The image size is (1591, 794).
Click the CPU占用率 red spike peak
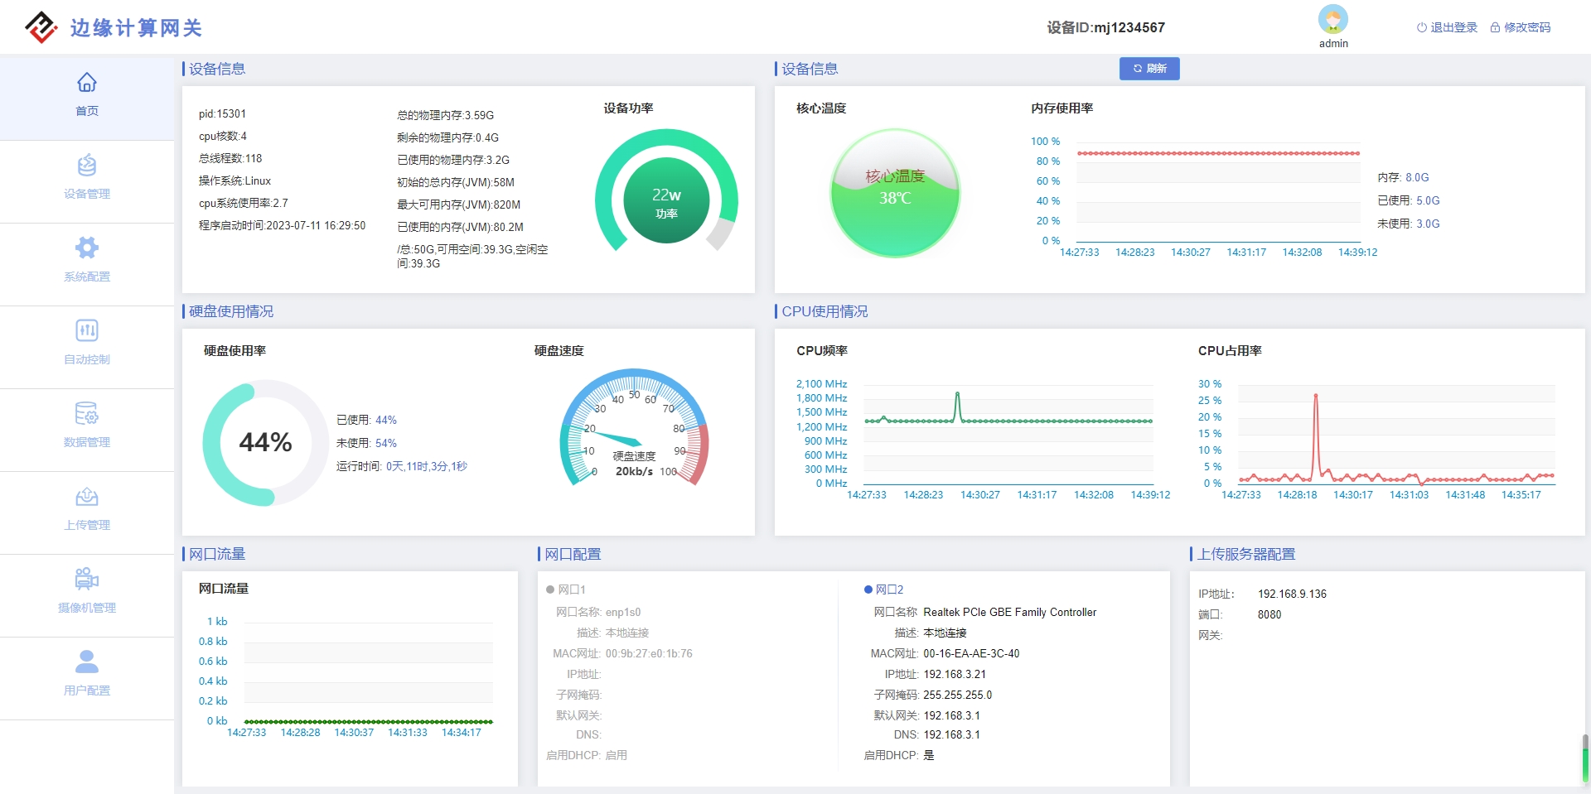1315,396
